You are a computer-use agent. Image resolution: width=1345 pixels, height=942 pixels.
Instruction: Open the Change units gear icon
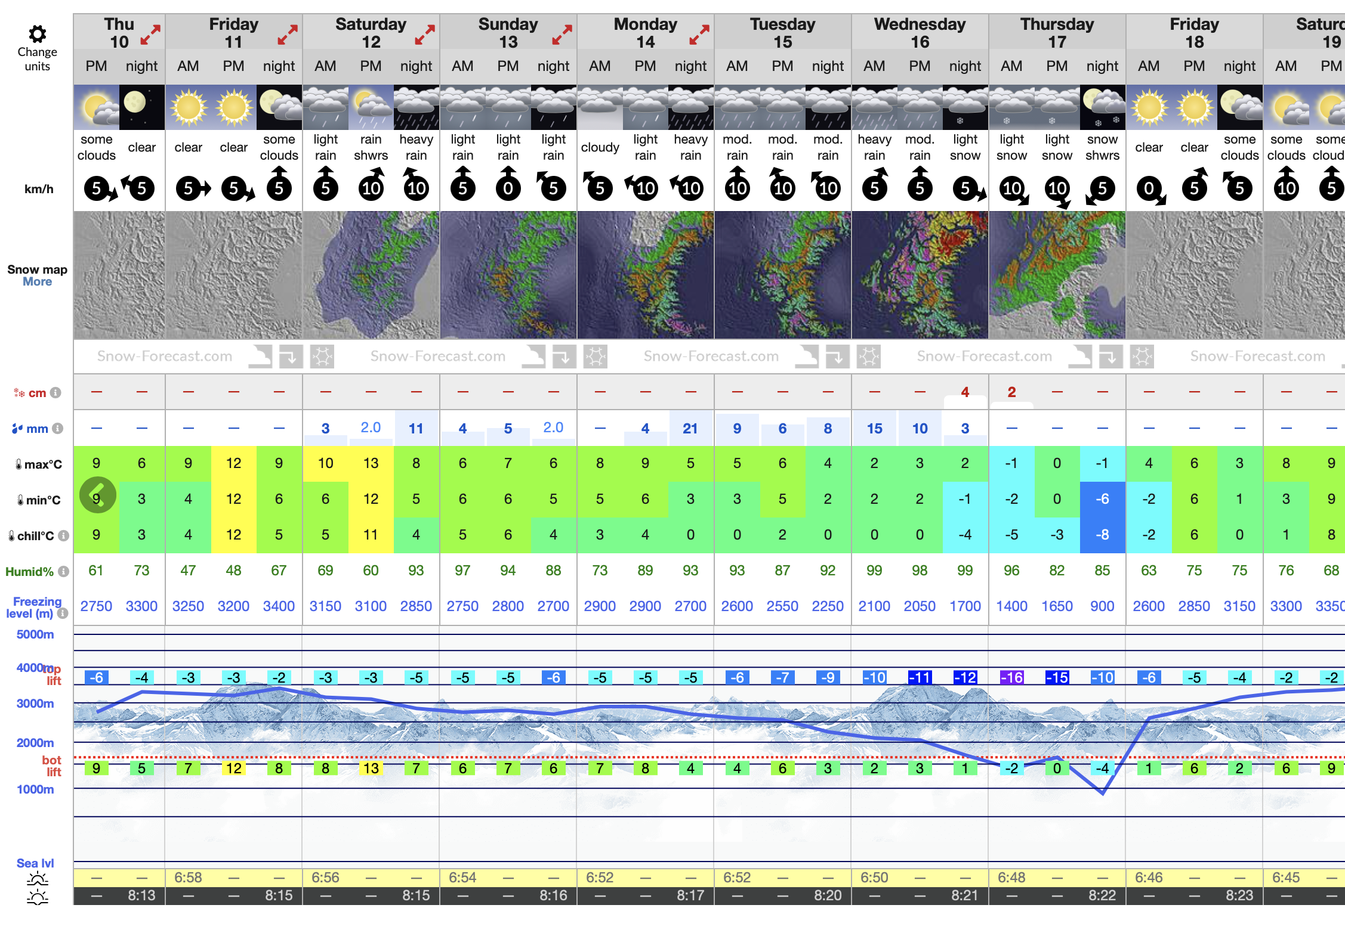37,34
